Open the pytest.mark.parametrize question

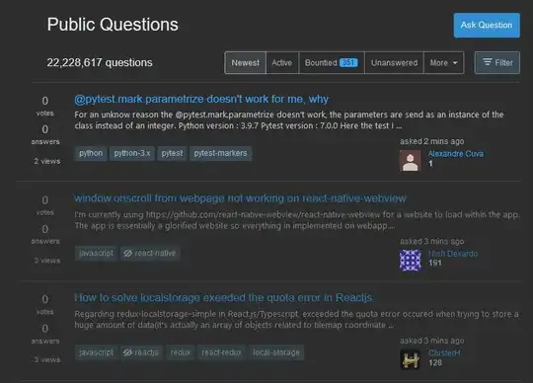pyautogui.click(x=201, y=99)
